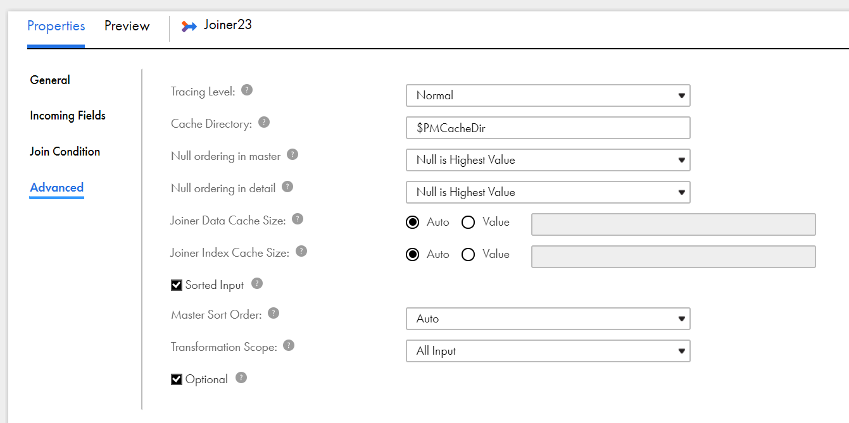Open the Transformation Scope dropdown

click(548, 351)
